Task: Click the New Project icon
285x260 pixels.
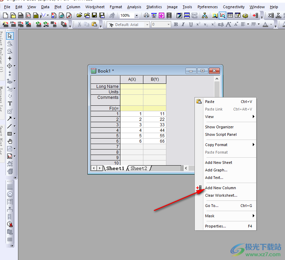Action: tap(5, 16)
